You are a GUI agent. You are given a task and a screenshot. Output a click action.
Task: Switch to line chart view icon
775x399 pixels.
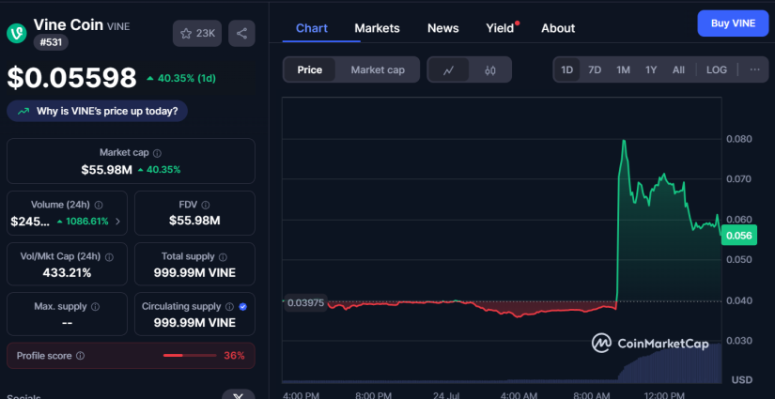click(449, 70)
